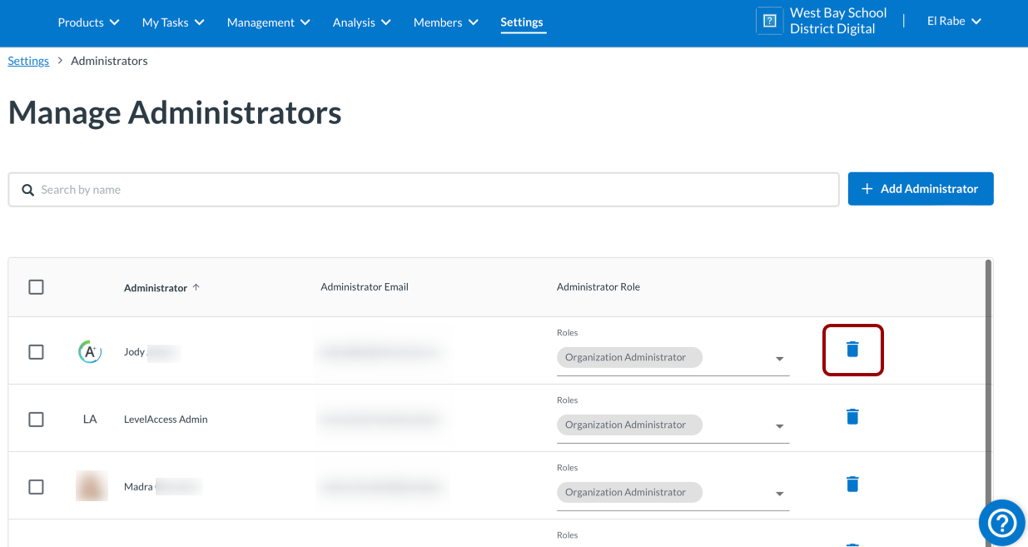The width and height of the screenshot is (1028, 547).
Task: Delete the Jody administrator account
Action: 852,349
